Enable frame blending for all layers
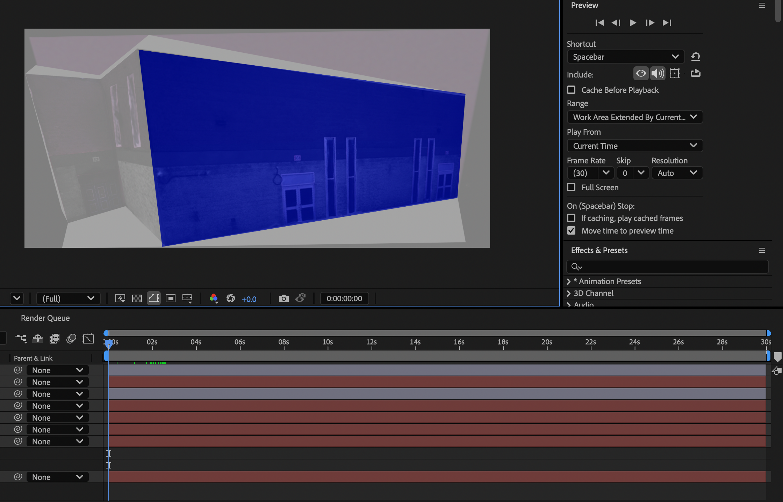This screenshot has width=783, height=502. 54,338
